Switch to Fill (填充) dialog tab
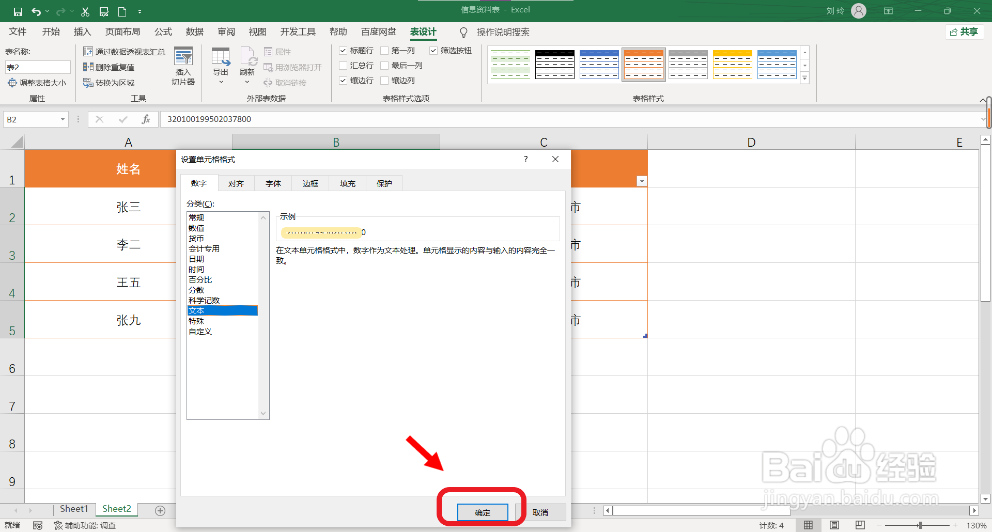Viewport: 992px width, 532px height. [348, 183]
